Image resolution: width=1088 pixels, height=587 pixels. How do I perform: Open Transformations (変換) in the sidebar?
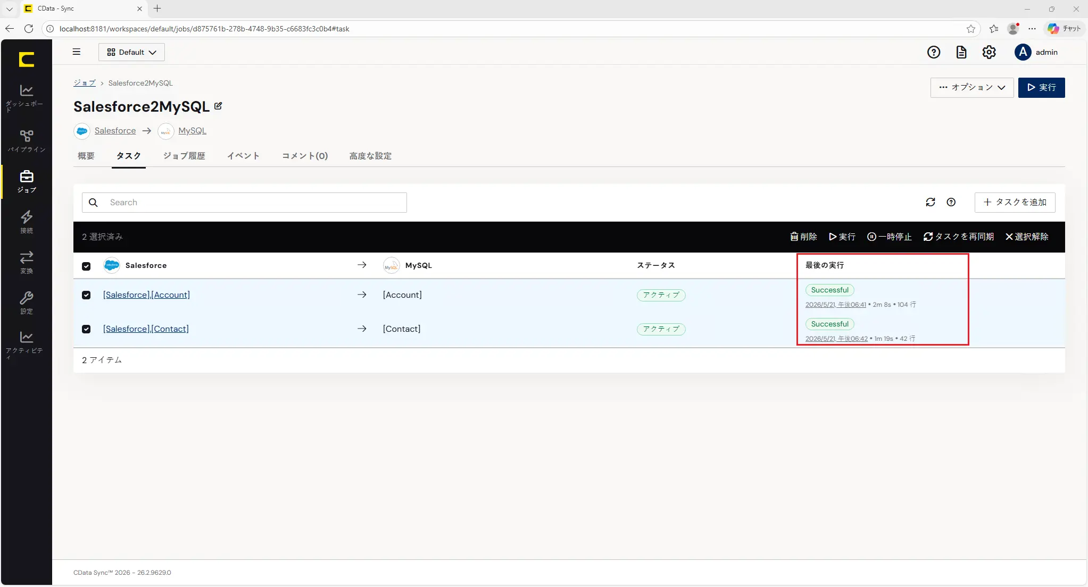pos(26,262)
